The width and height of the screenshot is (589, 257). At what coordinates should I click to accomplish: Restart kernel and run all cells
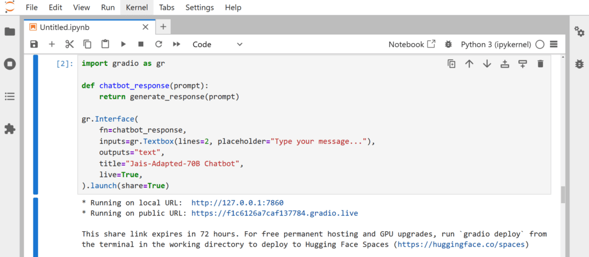point(177,44)
